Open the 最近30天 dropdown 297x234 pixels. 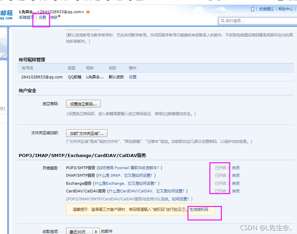point(83,232)
